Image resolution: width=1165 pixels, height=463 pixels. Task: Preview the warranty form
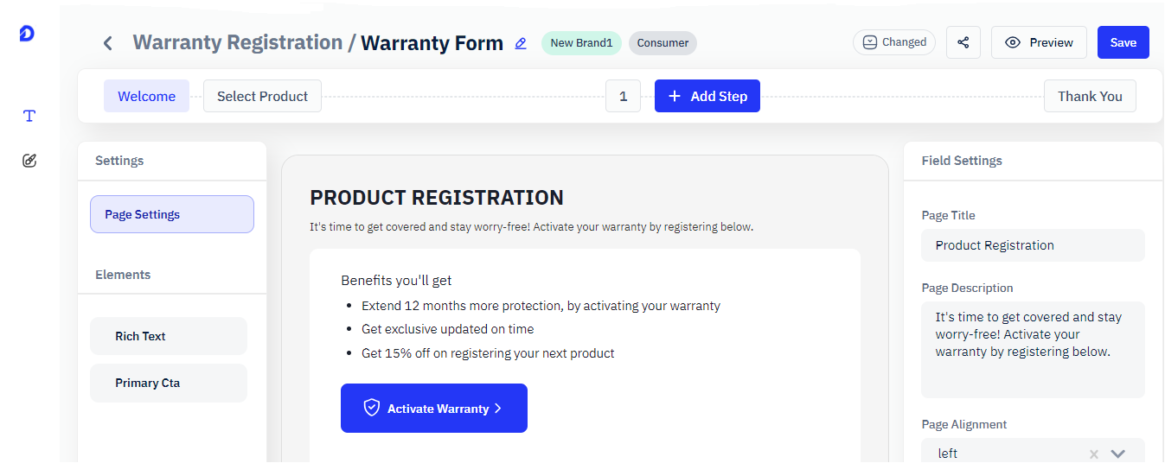point(1039,42)
